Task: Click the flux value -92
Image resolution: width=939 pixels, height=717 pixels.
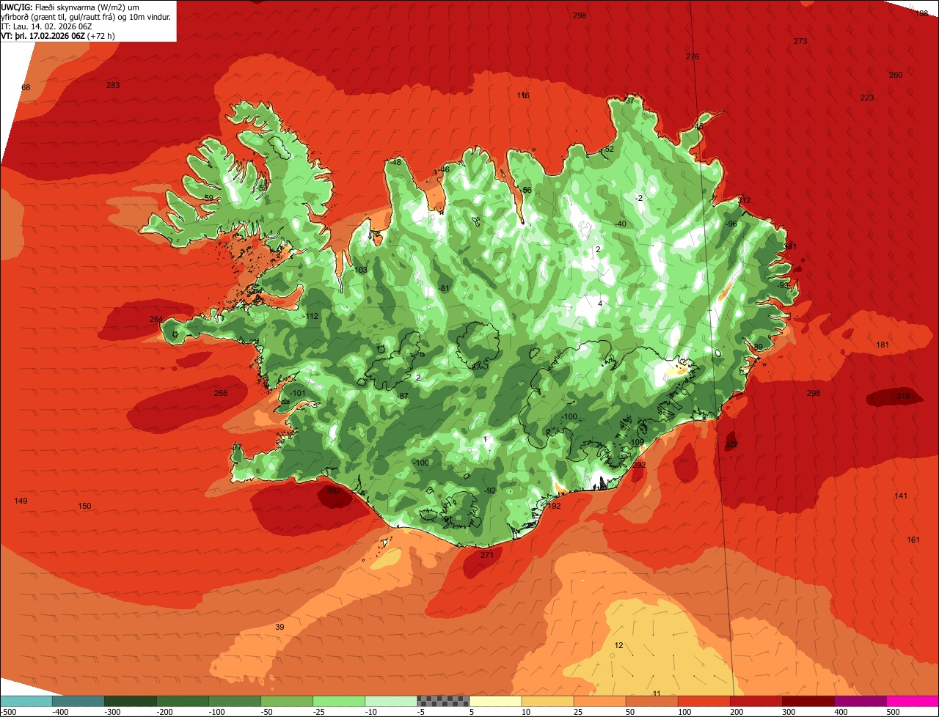Action: pyautogui.click(x=490, y=490)
